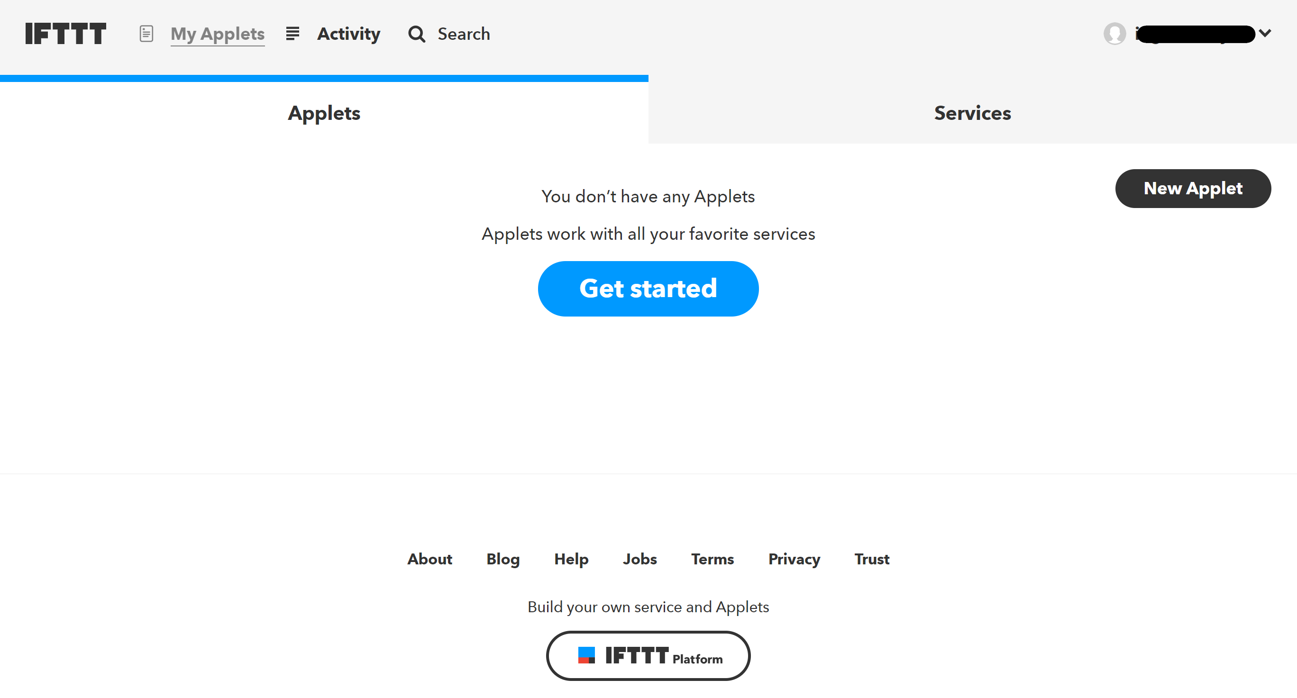Click the Search input field
Viewport: 1297px width, 698px height.
[464, 35]
